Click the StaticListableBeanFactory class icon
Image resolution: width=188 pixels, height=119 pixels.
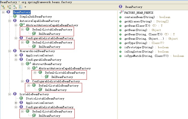(x=21, y=98)
